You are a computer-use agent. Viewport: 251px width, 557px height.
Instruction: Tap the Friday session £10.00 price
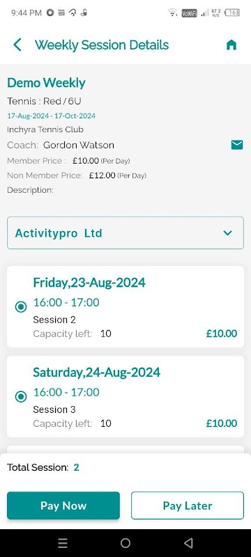click(222, 334)
